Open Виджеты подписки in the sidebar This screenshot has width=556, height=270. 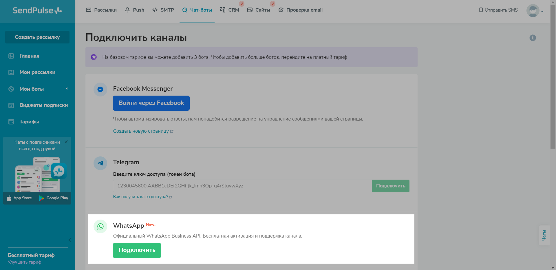pyautogui.click(x=44, y=105)
